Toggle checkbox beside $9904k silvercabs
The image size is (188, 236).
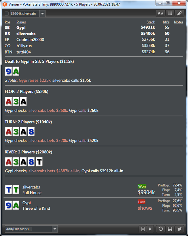7,14
